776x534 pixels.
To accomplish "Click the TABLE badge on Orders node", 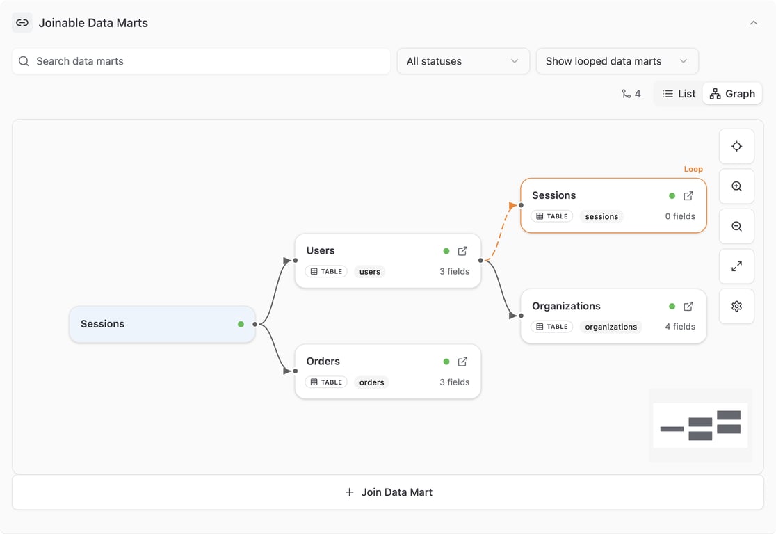I will pyautogui.click(x=326, y=382).
